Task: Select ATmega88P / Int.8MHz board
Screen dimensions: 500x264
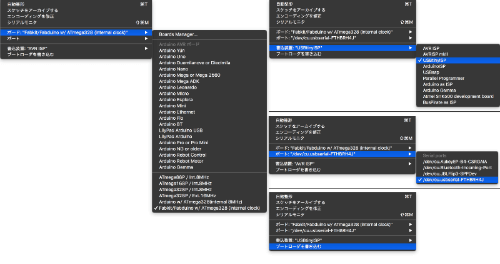Action: tap(209, 177)
